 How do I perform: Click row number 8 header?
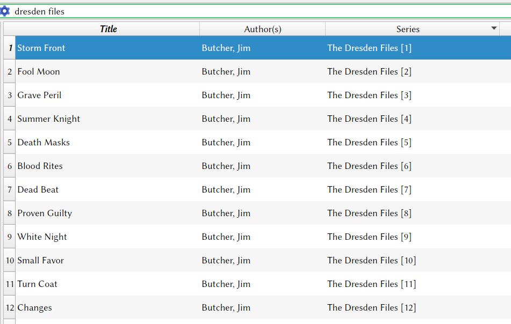coord(10,213)
